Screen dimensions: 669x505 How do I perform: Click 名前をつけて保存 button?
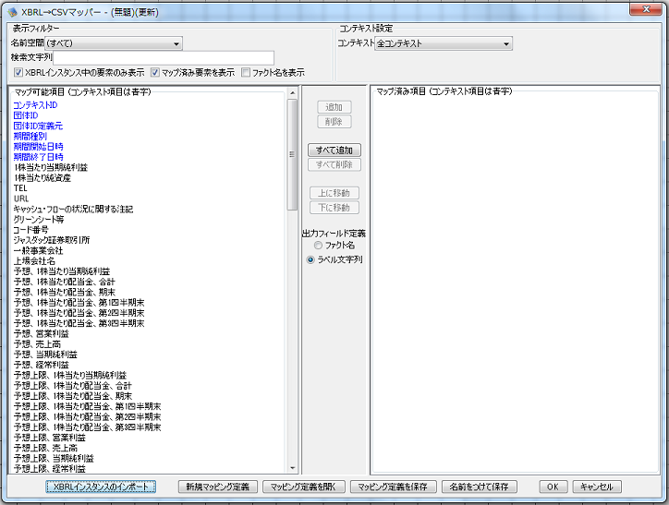tap(479, 487)
